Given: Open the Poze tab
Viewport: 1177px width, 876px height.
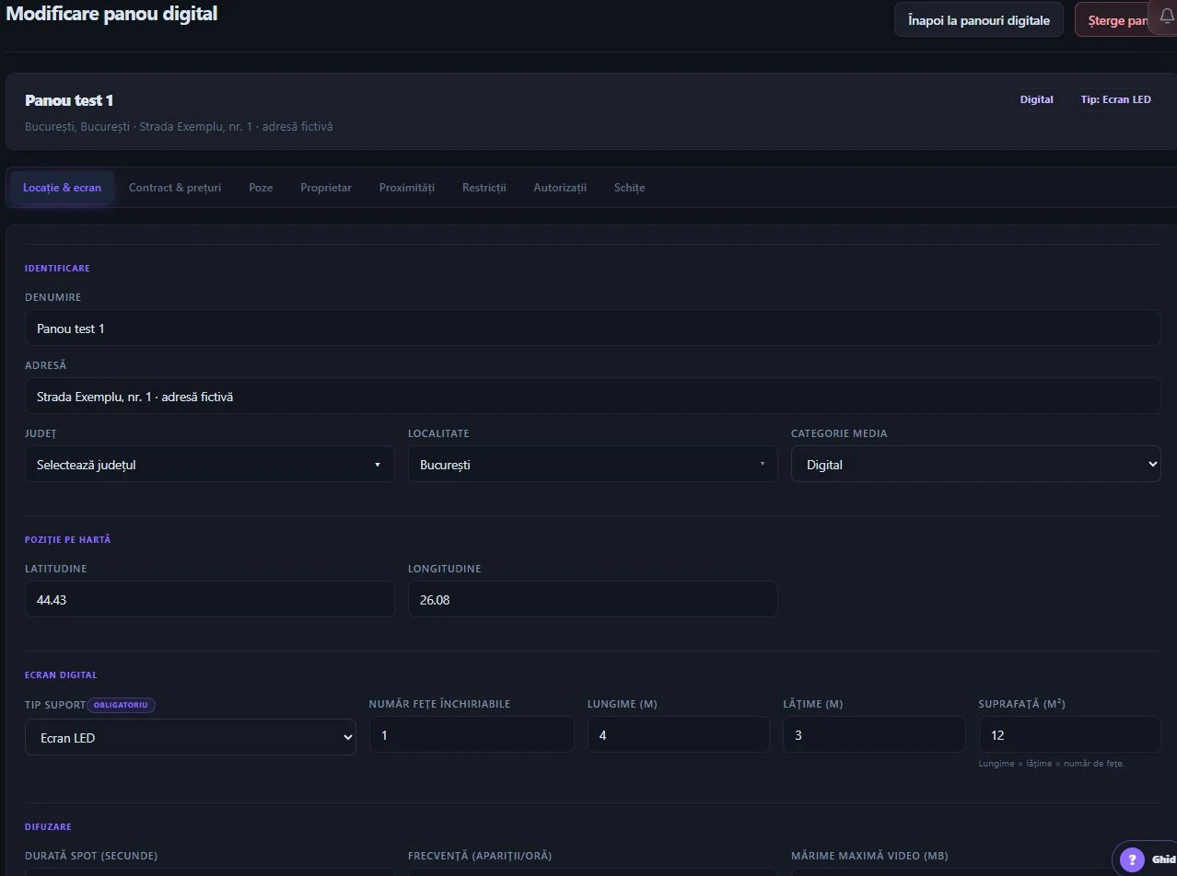Looking at the screenshot, I should [261, 188].
